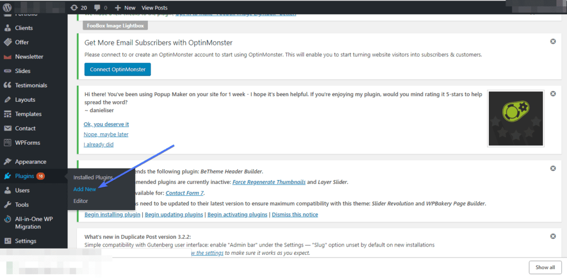Close the Duplicate Post notice
This screenshot has height=278, width=567.
[553, 237]
